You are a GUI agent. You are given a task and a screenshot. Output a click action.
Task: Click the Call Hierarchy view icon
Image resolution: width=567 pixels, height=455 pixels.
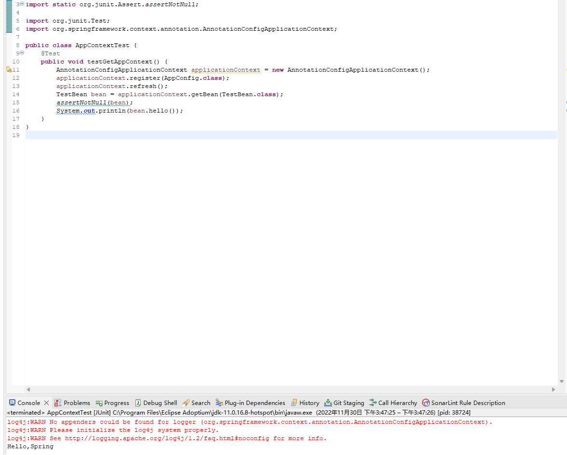(373, 403)
